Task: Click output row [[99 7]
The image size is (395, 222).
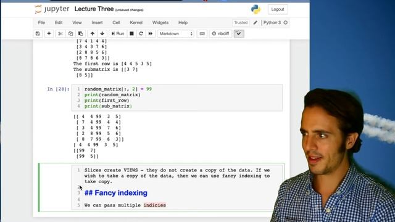Action: (x=85, y=150)
